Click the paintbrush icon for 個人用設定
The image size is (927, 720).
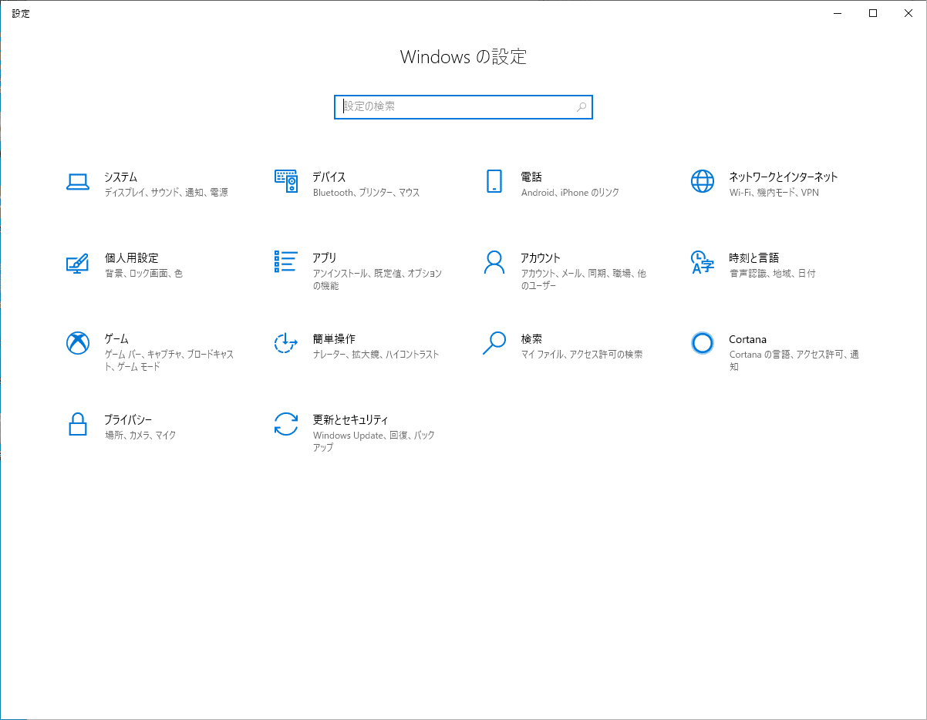[x=78, y=263]
